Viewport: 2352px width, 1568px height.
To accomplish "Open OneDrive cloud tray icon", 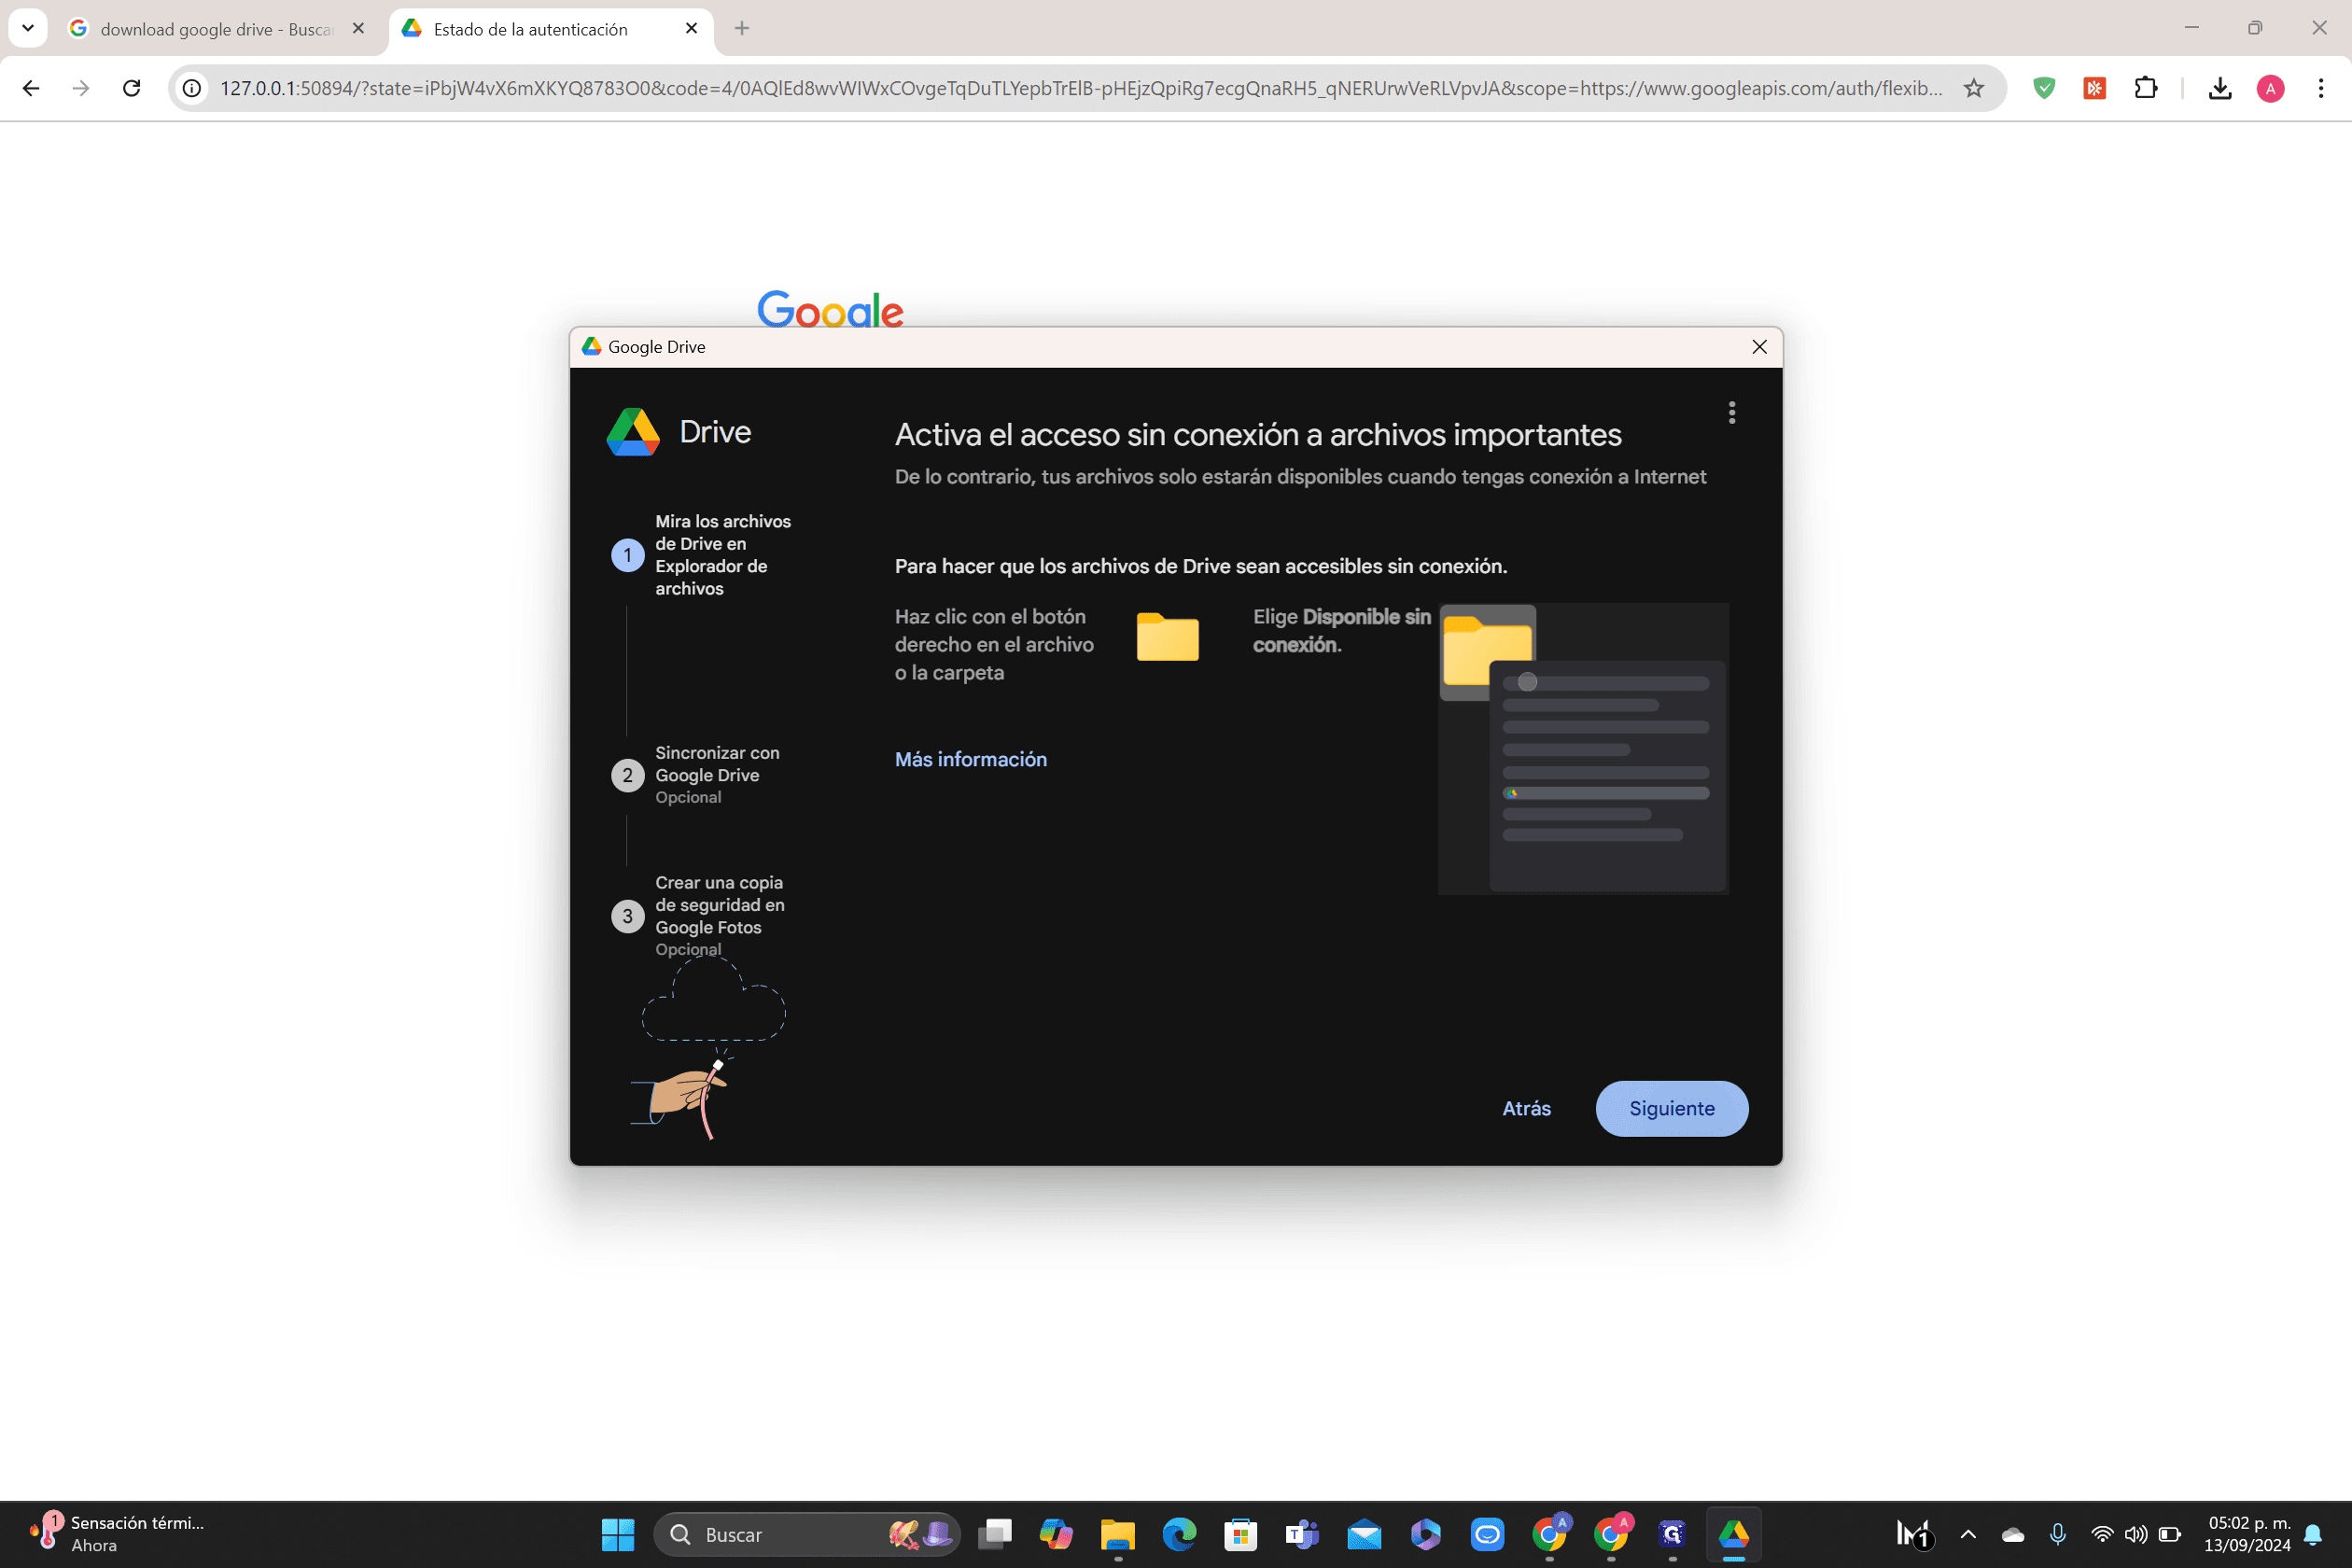I will [x=2012, y=1534].
